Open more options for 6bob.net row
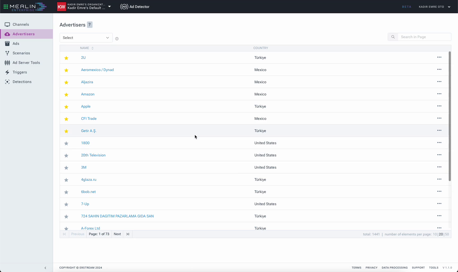This screenshot has height=272, width=458. (x=439, y=191)
